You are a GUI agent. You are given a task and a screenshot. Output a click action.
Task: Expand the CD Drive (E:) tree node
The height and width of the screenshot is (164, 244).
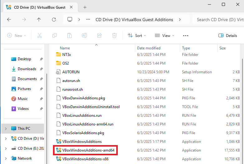click(x=6, y=148)
